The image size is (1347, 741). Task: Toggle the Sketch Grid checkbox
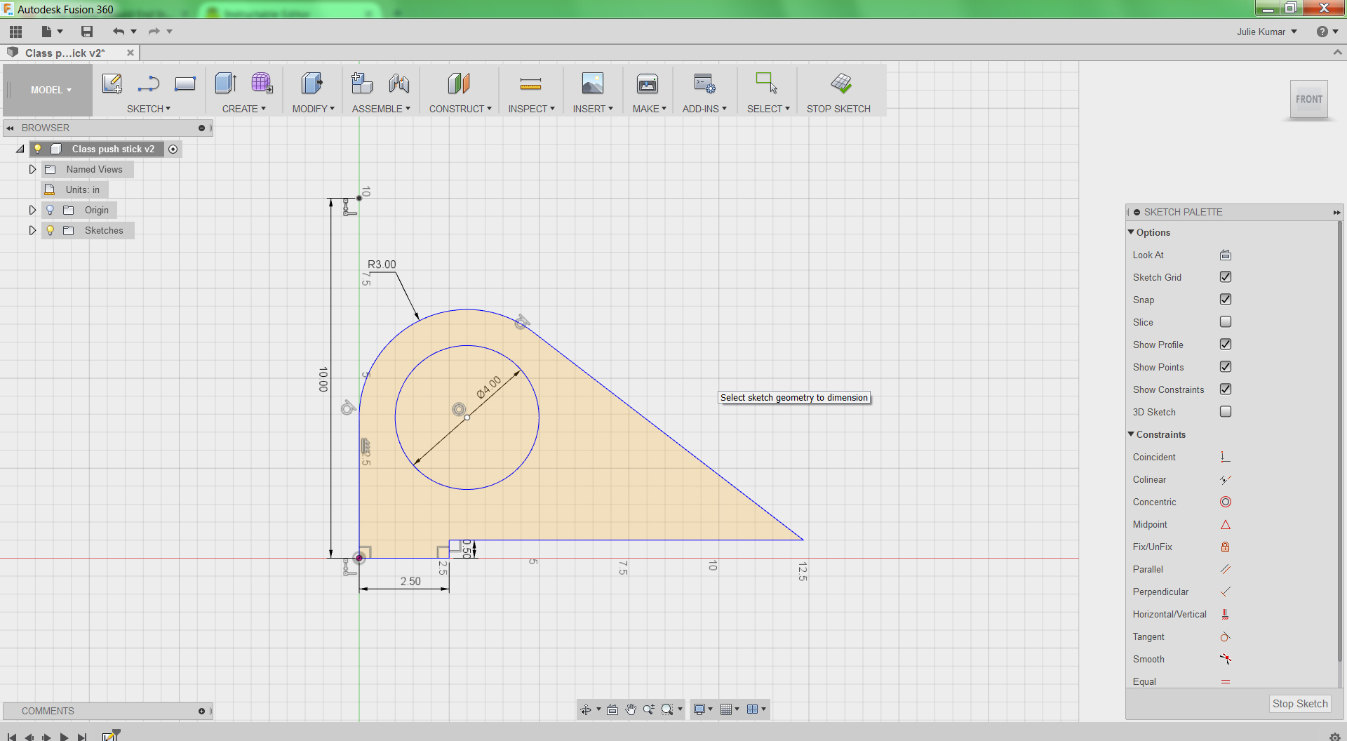1226,277
